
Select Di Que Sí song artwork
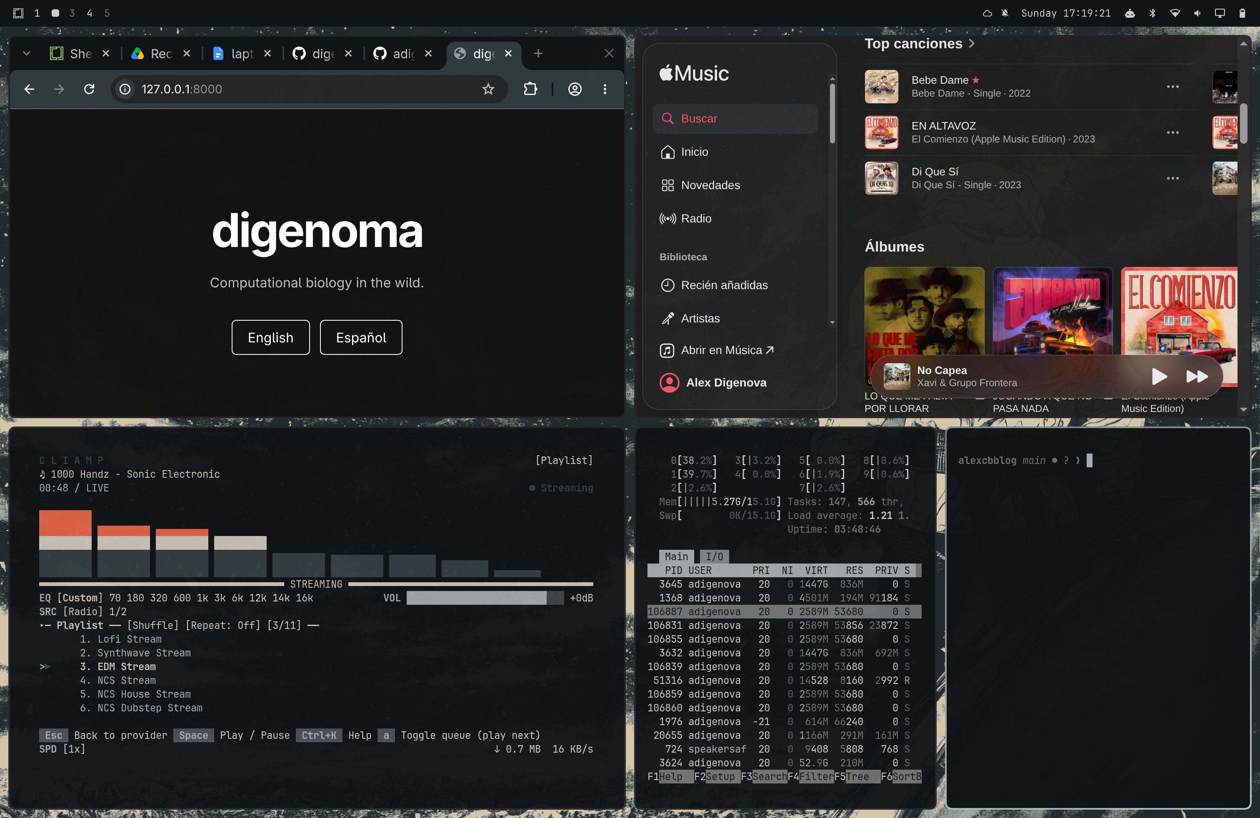pos(882,178)
